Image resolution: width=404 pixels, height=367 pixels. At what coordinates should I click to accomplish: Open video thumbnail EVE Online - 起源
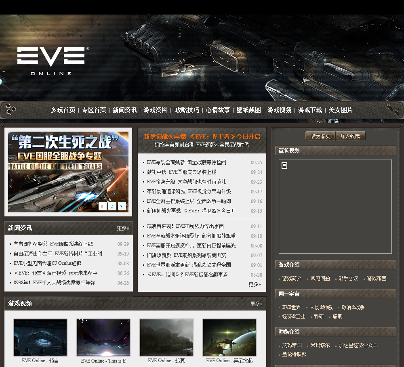pos(166,338)
